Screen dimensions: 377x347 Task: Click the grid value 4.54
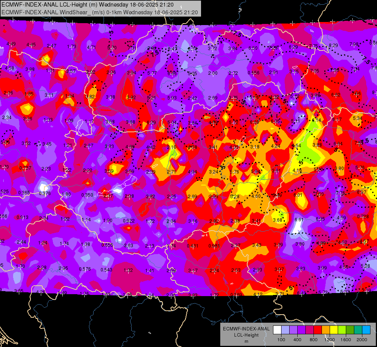click(297, 145)
